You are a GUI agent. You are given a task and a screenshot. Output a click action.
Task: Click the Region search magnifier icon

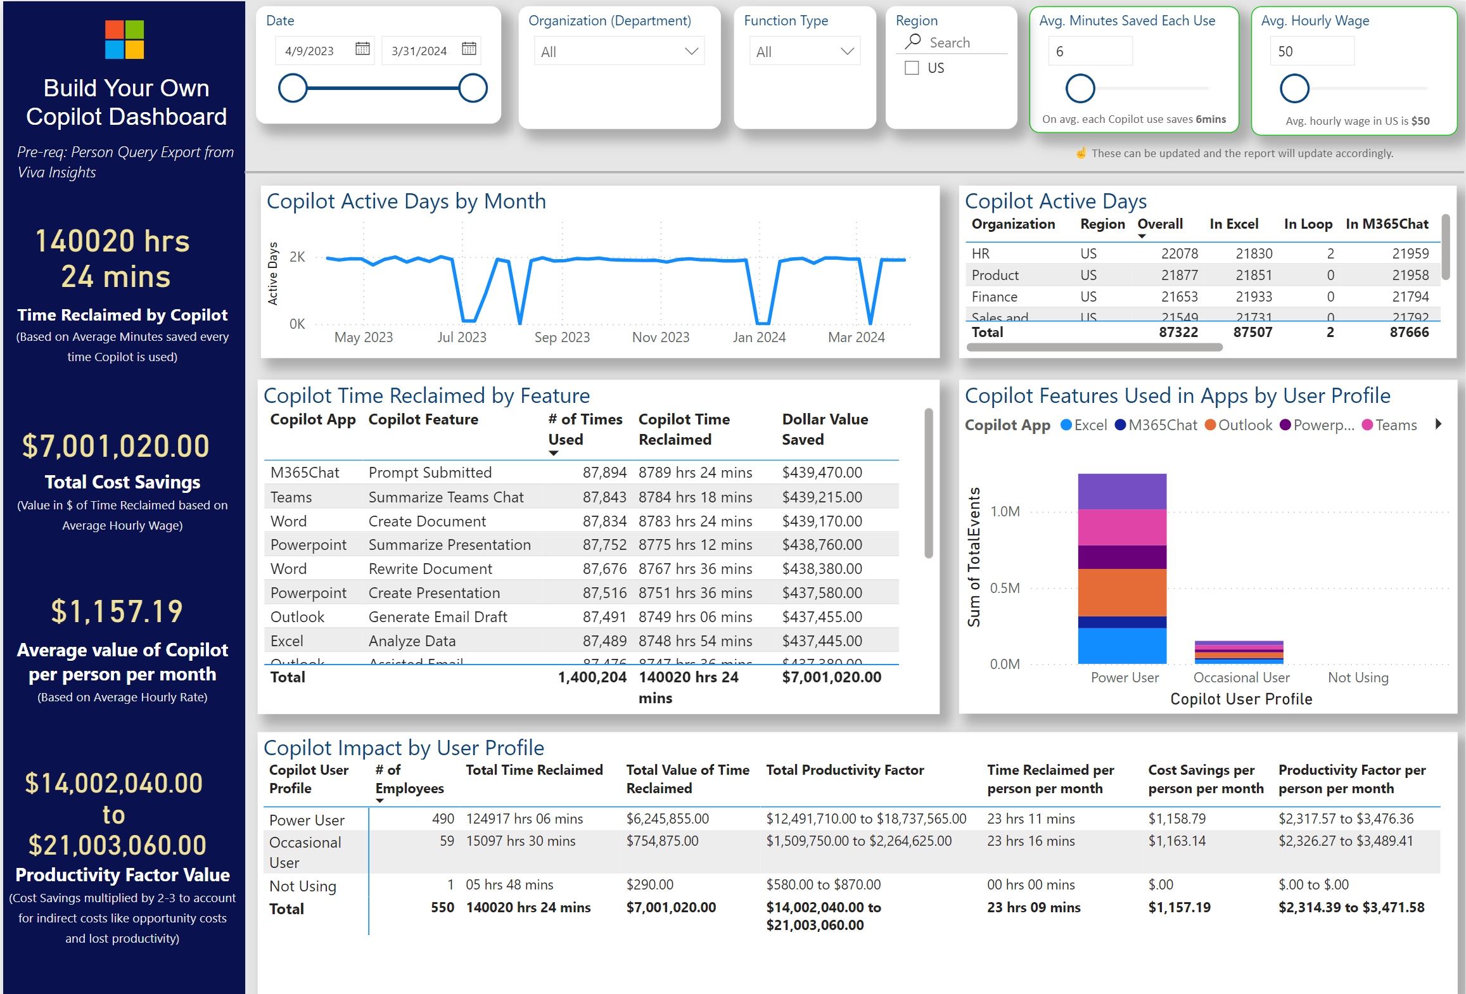pos(913,42)
